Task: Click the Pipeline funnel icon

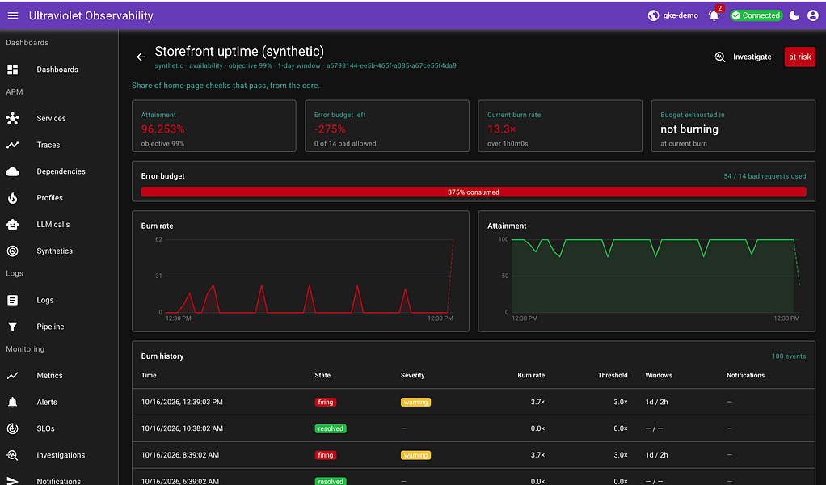Action: tap(13, 327)
